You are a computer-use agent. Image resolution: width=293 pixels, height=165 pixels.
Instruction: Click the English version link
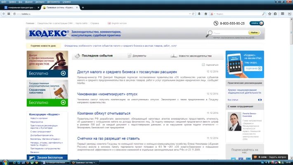119,24
